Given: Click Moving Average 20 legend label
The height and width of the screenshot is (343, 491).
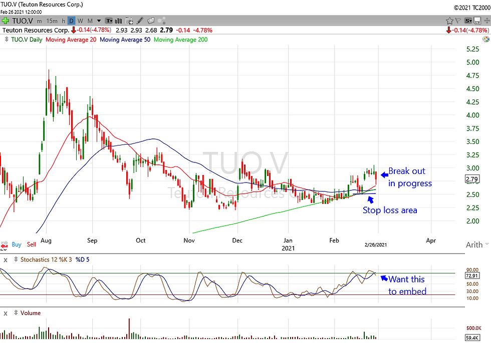Looking at the screenshot, I should coord(71,39).
